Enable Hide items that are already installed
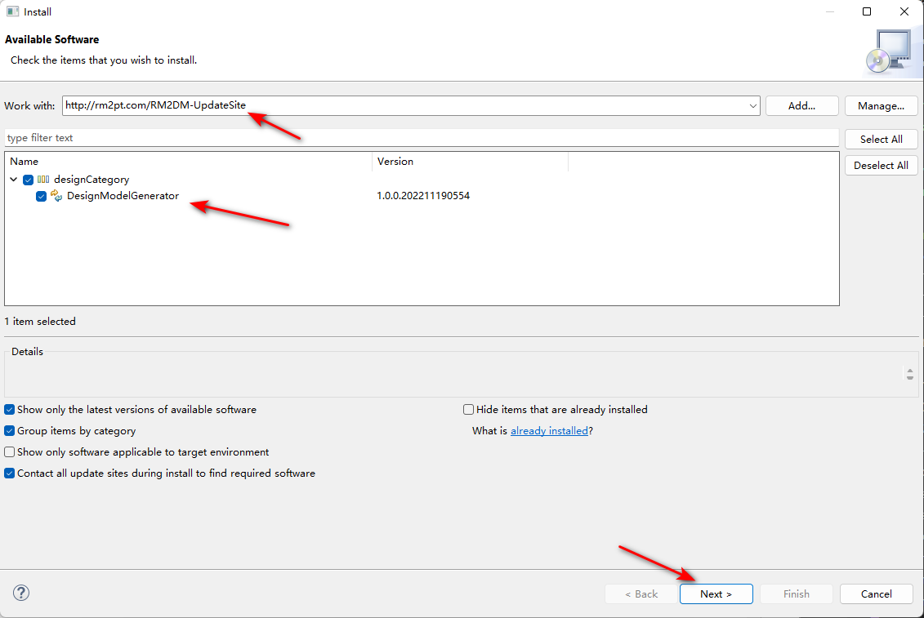The image size is (924, 618). [468, 410]
